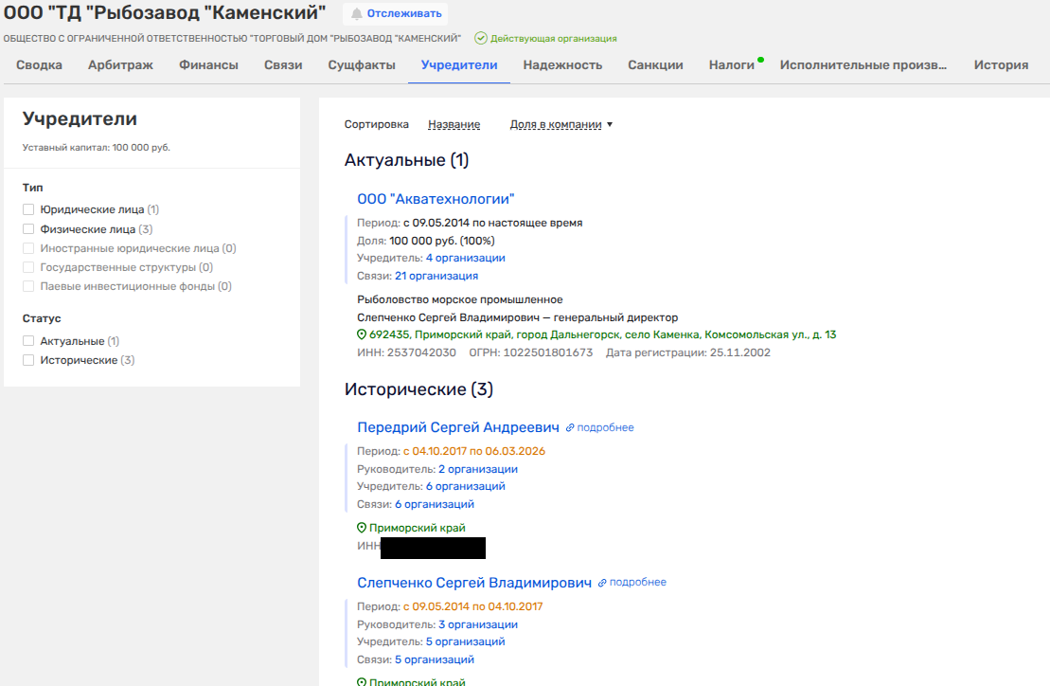Click the bell icon next to Отслеживать
Viewport: 1050px width, 686px height.
point(357,14)
